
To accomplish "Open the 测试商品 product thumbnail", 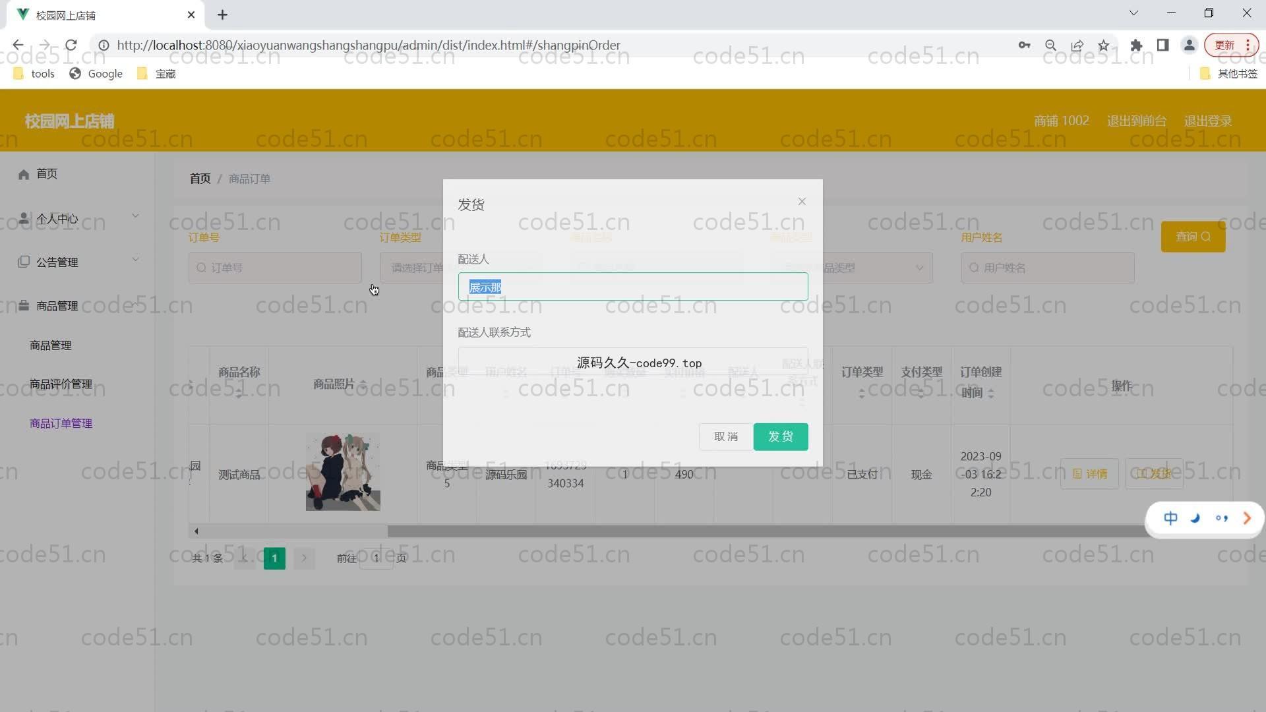I will [343, 472].
